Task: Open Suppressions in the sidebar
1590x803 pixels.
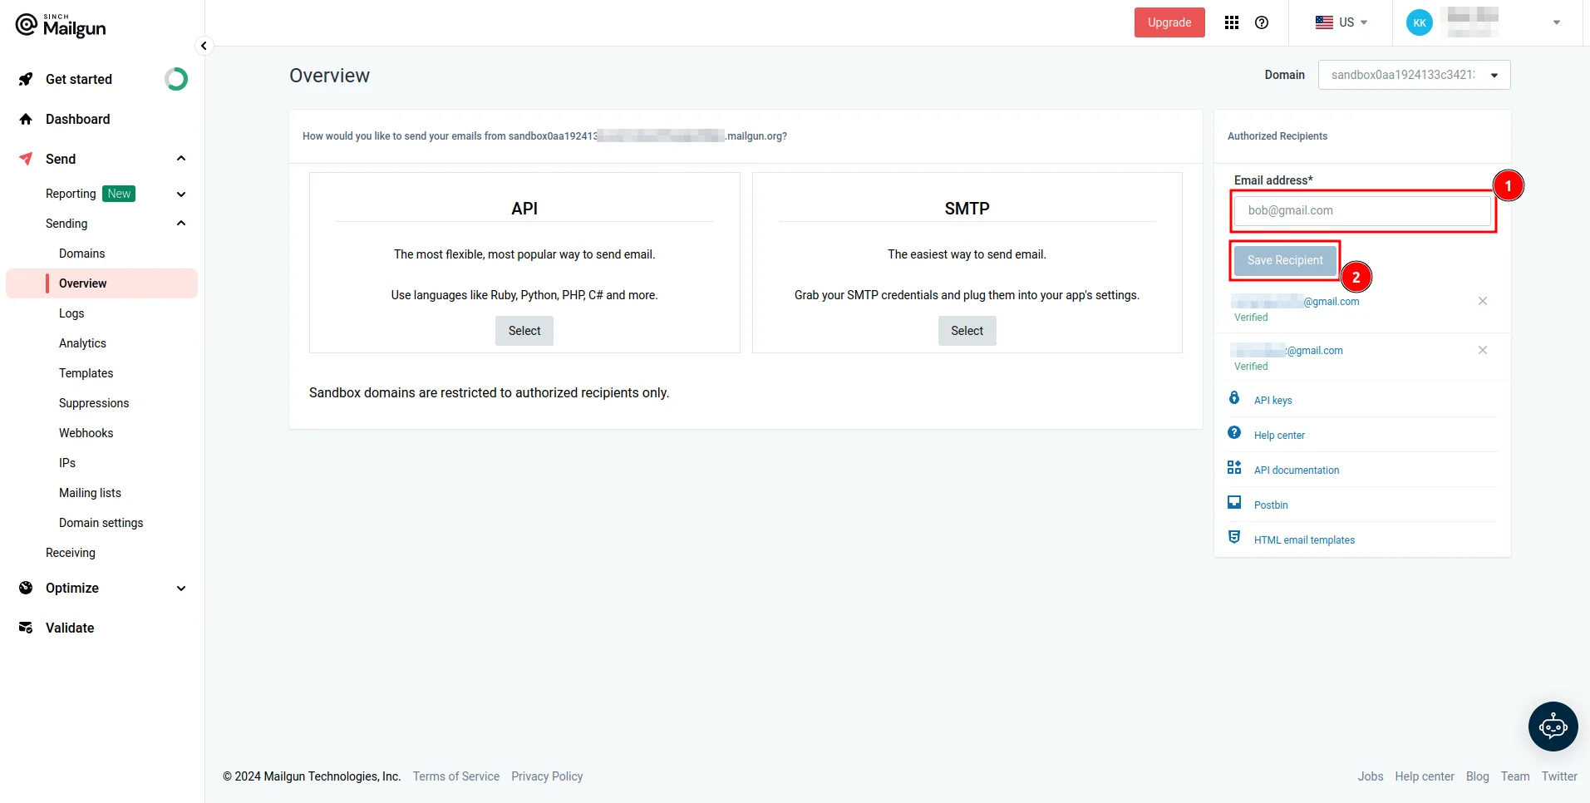Action: [94, 403]
